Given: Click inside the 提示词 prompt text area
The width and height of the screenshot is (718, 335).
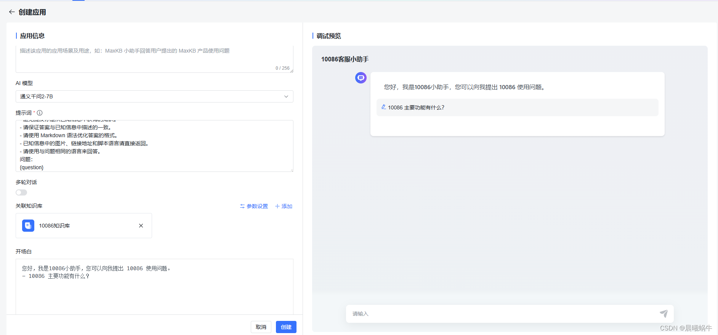Looking at the screenshot, I should pyautogui.click(x=154, y=146).
